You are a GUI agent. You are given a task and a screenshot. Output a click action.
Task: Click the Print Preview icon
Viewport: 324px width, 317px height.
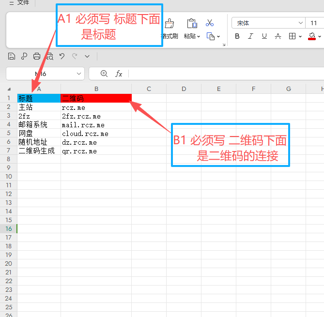click(50, 56)
